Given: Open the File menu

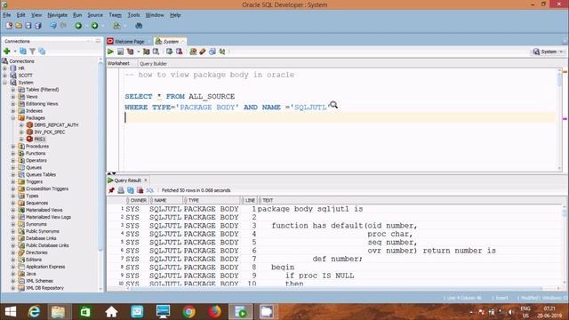Looking at the screenshot, I should click(6, 15).
